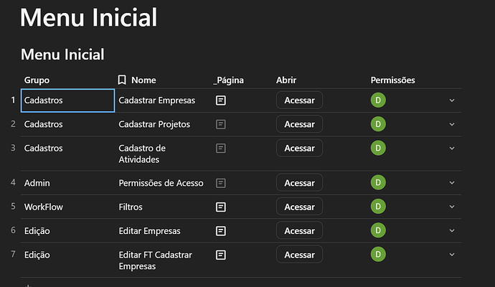Viewport: 495px width, 287px height.
Task: Click Acessar for Cadastro de Atividades
Action: pos(299,148)
